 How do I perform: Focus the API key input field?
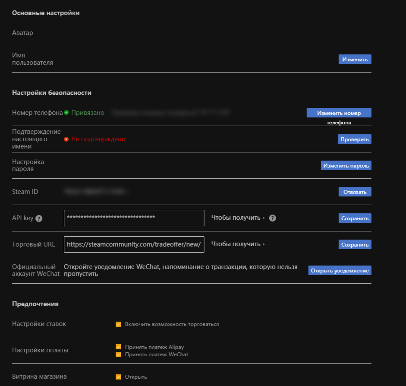pyautogui.click(x=134, y=218)
